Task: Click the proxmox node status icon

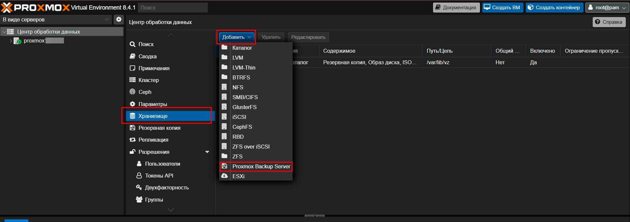Action: point(17,41)
